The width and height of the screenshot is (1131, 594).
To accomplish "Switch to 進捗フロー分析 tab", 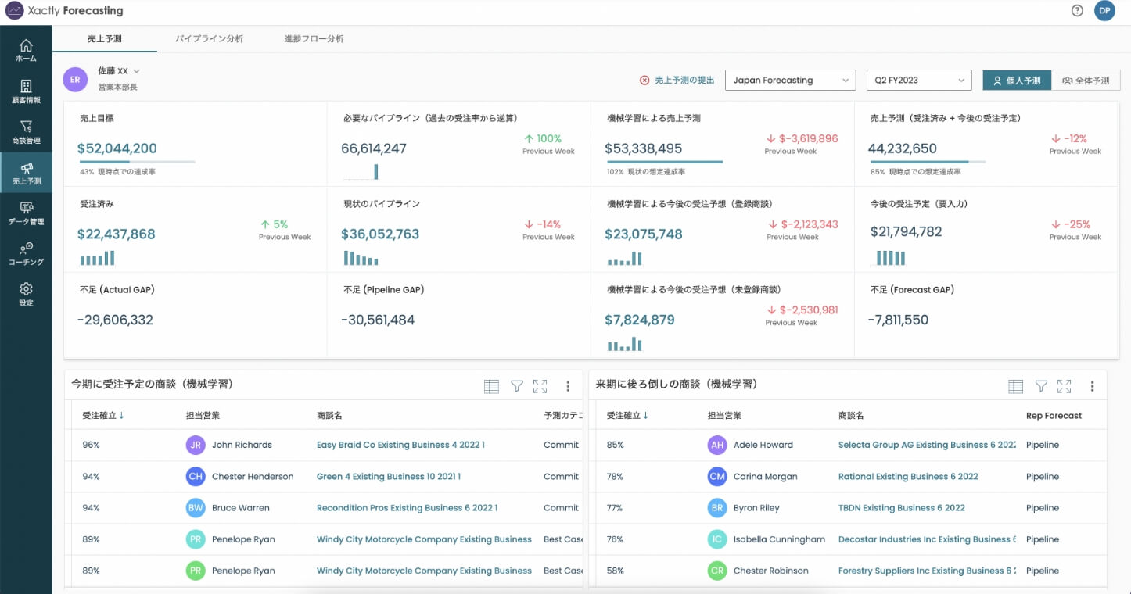I will click(x=314, y=38).
